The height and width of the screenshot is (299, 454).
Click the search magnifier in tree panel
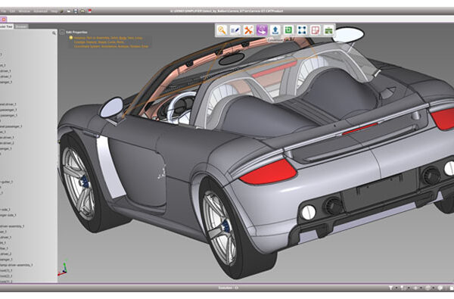tap(54, 33)
